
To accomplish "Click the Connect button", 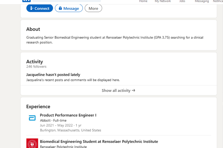I will (x=40, y=8).
